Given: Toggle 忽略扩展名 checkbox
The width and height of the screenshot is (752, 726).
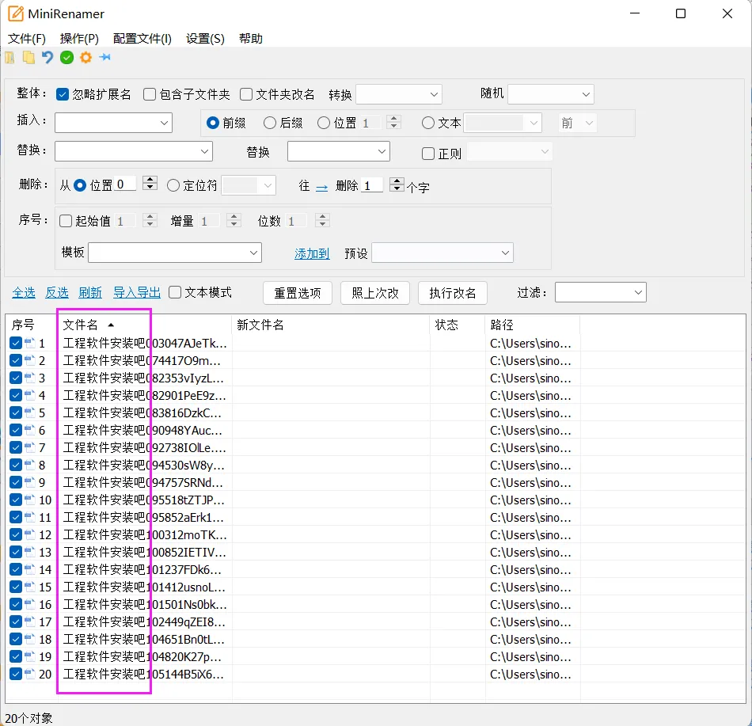Looking at the screenshot, I should pos(63,94).
